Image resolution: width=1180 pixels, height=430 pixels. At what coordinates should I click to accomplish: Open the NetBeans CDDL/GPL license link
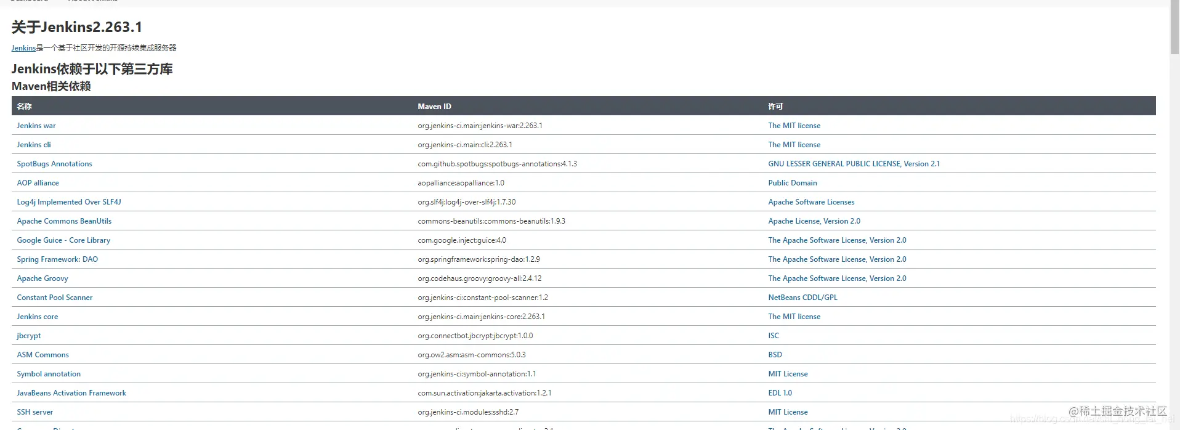pyautogui.click(x=802, y=298)
